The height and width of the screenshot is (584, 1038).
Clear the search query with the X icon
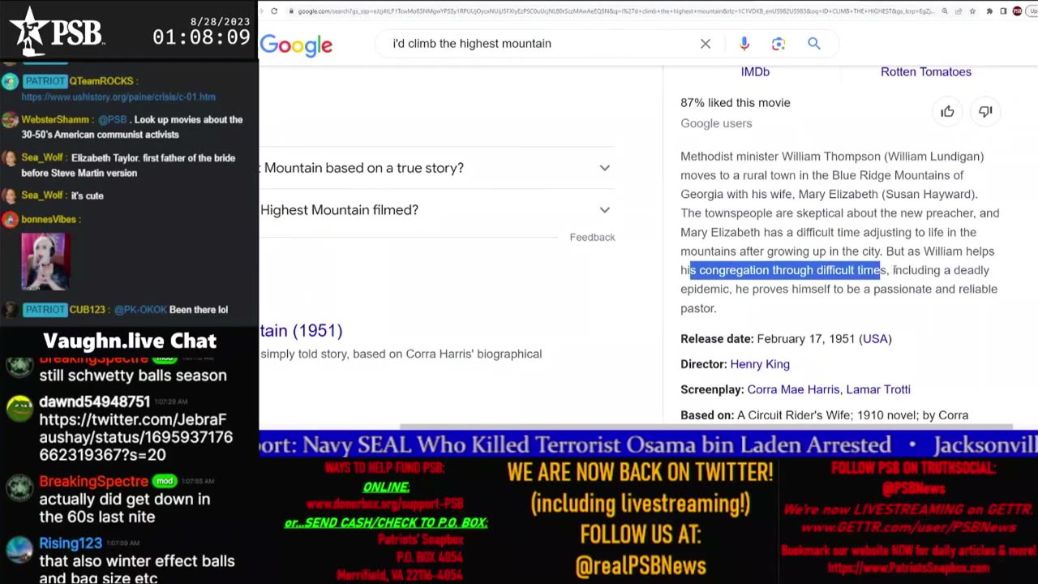tap(706, 44)
